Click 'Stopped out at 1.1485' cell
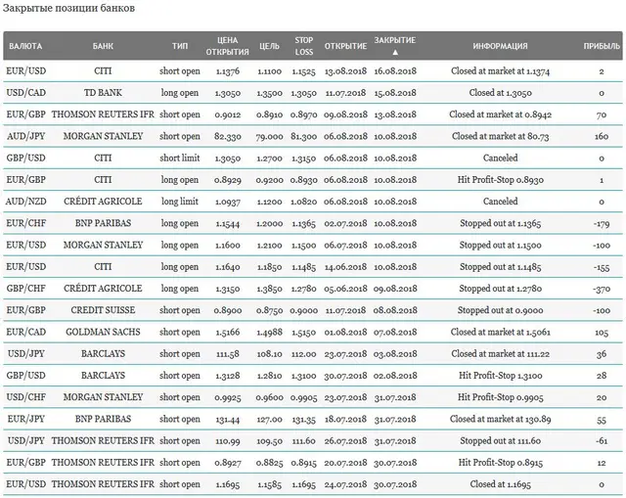The width and height of the screenshot is (626, 498). click(x=500, y=267)
